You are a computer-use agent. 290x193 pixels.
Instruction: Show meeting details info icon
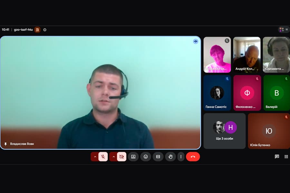[45, 30]
